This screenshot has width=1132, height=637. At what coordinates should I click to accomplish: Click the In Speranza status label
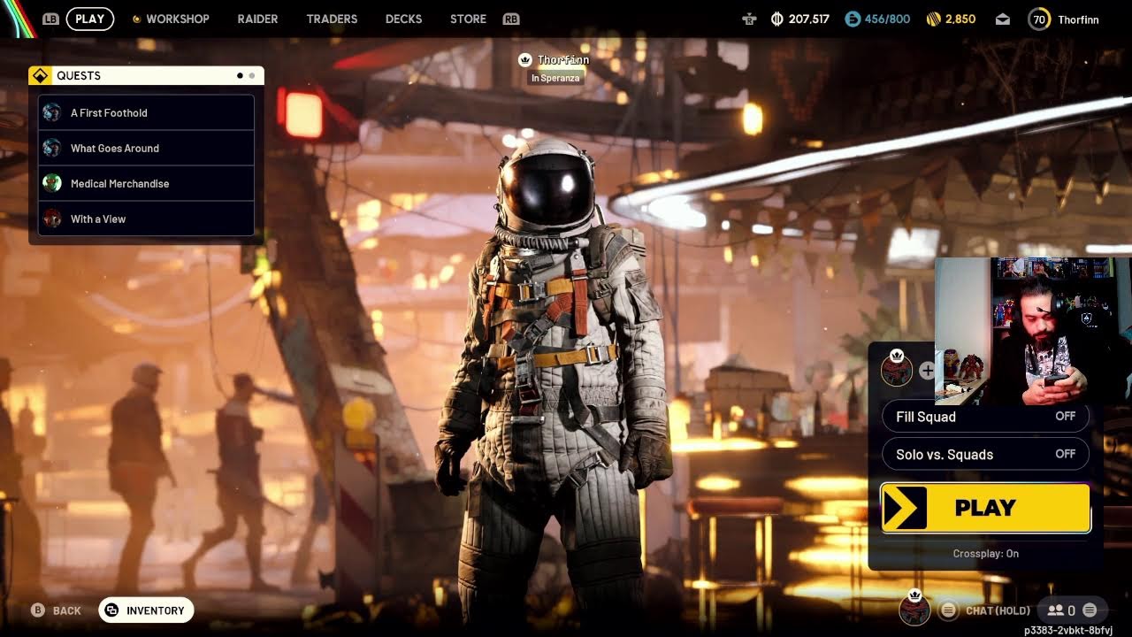point(555,78)
